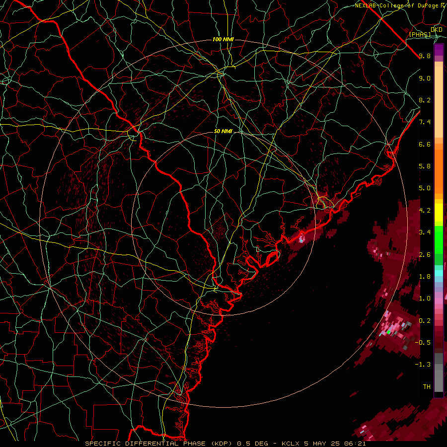Click the KCLX radar site identifier
This screenshot has height=447, width=447.
292,444
